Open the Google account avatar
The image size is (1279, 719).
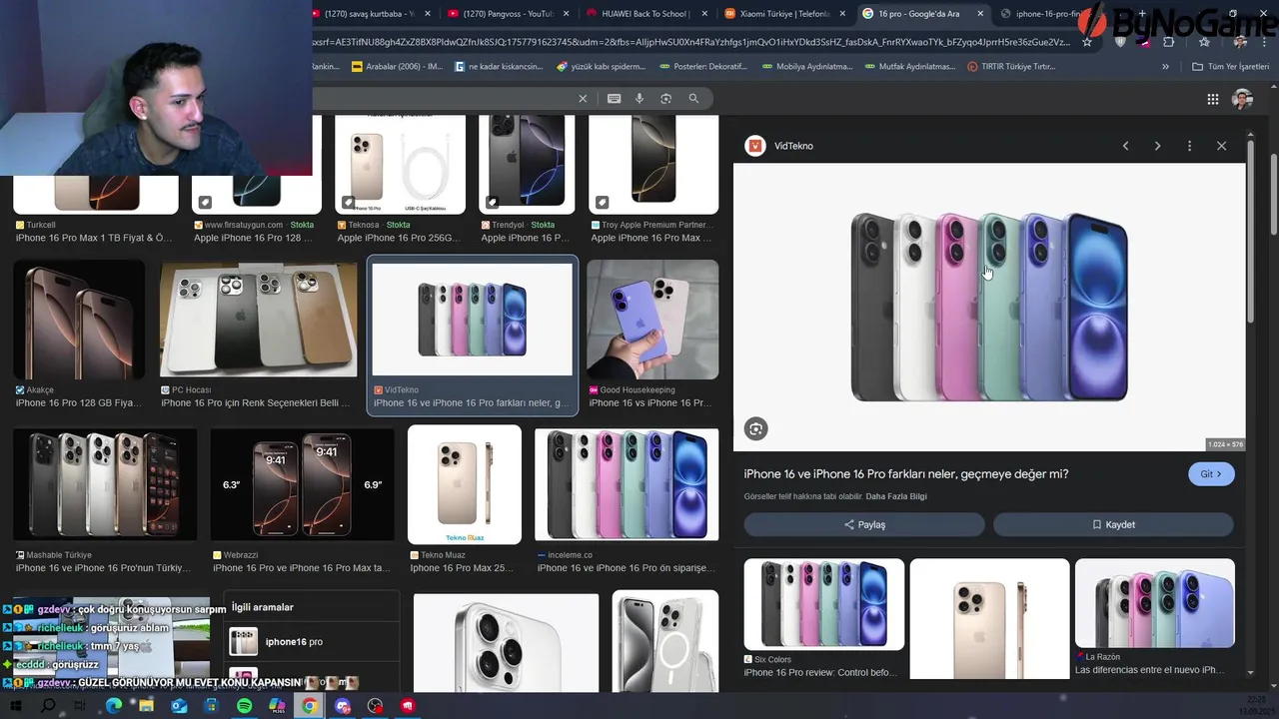1242,99
